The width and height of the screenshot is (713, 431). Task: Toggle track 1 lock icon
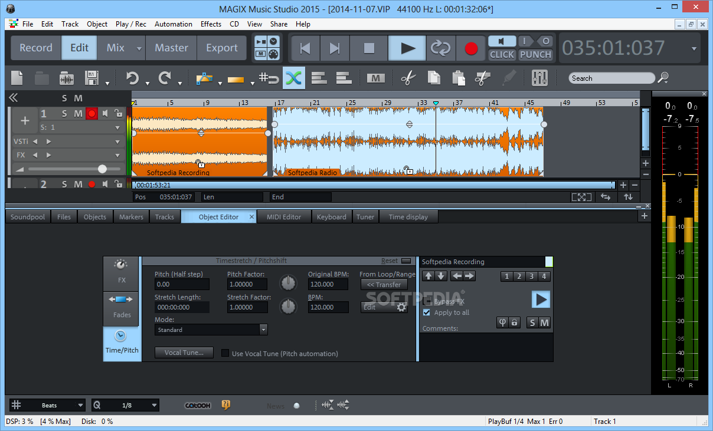[118, 114]
